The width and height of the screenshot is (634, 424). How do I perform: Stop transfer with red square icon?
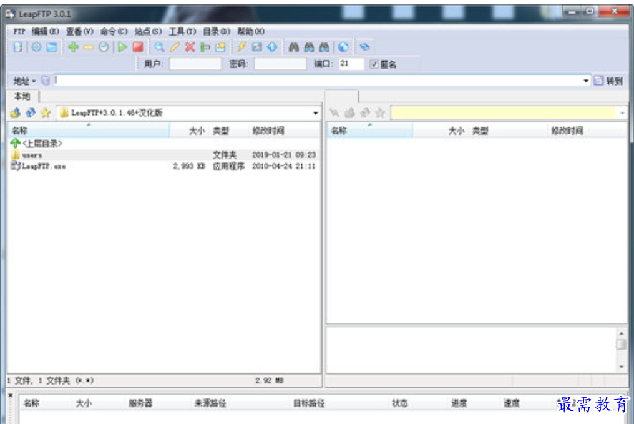(138, 47)
